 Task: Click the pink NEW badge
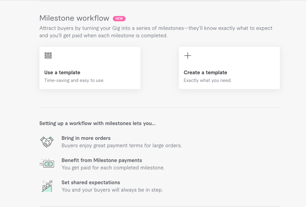pos(119,18)
